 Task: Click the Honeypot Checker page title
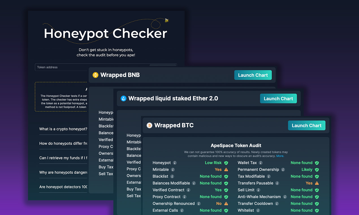pyautogui.click(x=105, y=33)
